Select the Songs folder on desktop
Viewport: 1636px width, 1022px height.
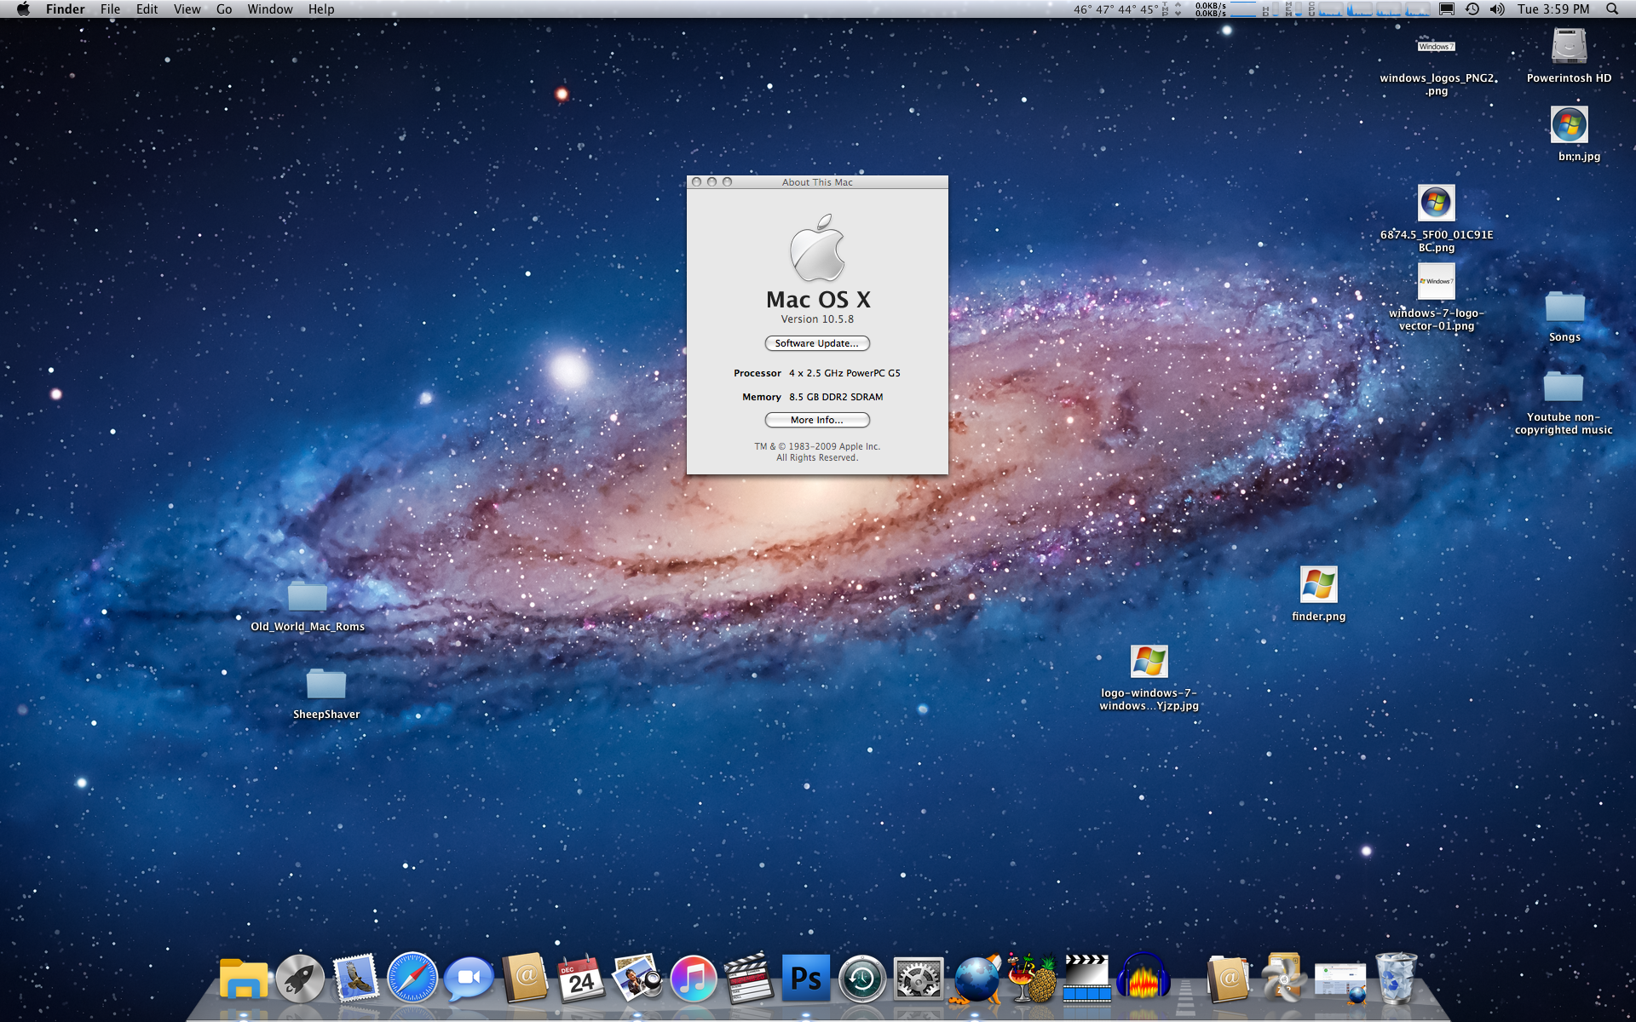(x=1564, y=307)
